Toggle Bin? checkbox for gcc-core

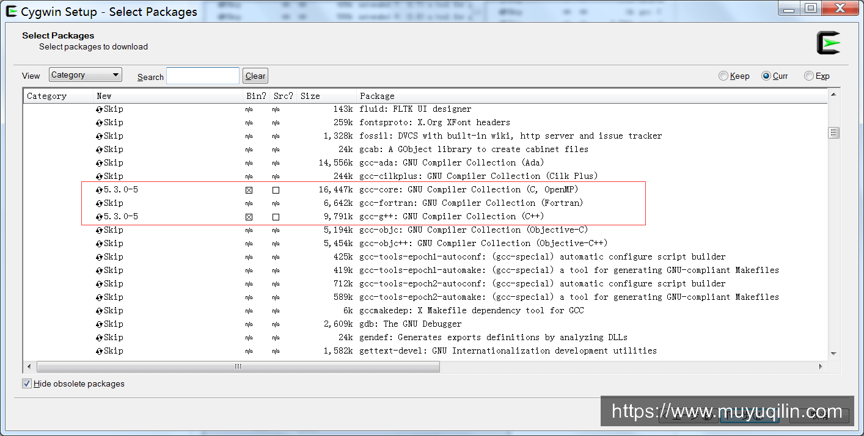(x=249, y=190)
